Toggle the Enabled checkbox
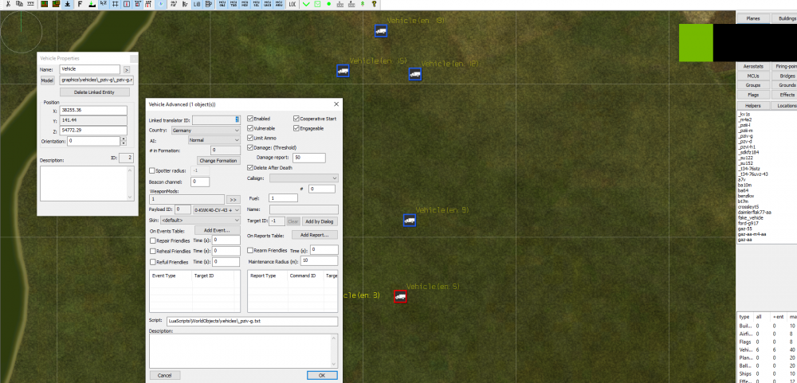797x383 pixels. (250, 119)
